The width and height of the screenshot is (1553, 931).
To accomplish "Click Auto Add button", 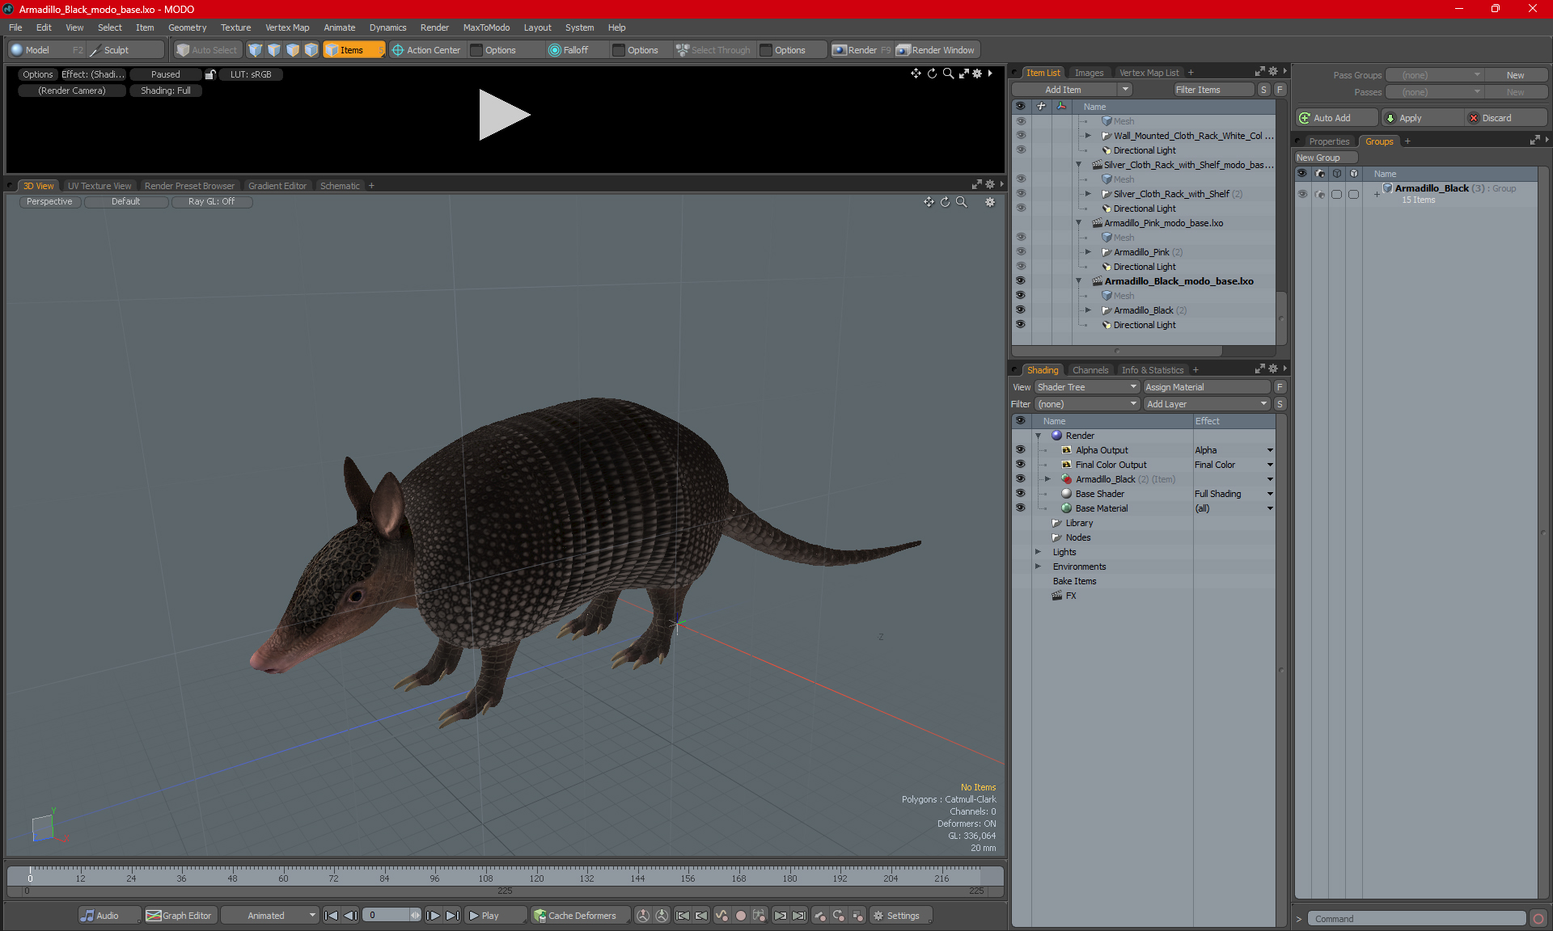I will point(1335,118).
